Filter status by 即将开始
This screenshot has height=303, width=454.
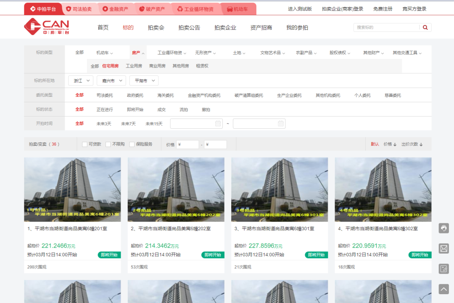[x=135, y=110]
